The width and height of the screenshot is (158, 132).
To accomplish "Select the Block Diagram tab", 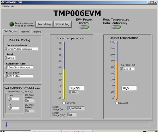I will (10, 31).
